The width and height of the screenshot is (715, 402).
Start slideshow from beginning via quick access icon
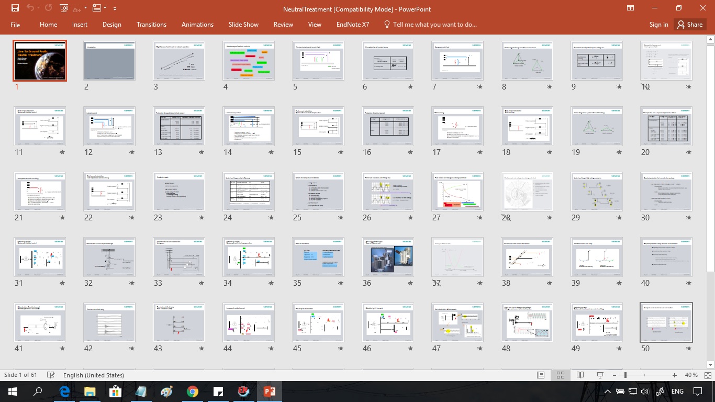64,8
